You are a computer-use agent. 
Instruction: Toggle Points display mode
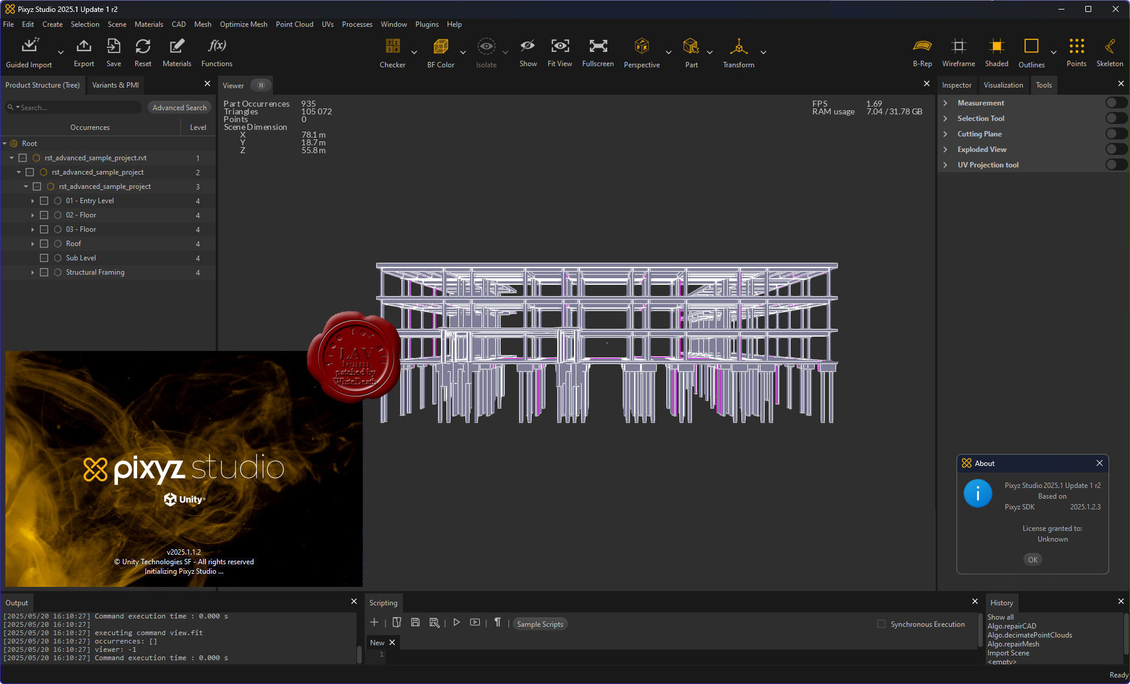(x=1076, y=46)
